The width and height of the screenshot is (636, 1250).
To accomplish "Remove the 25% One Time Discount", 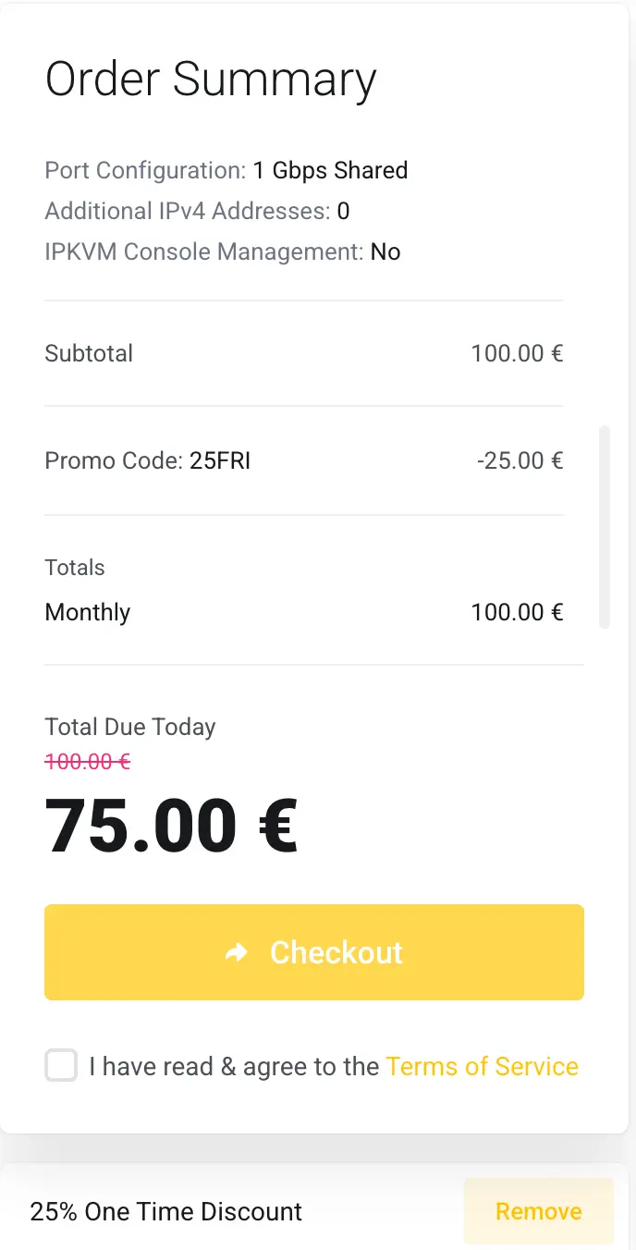I will point(538,1211).
